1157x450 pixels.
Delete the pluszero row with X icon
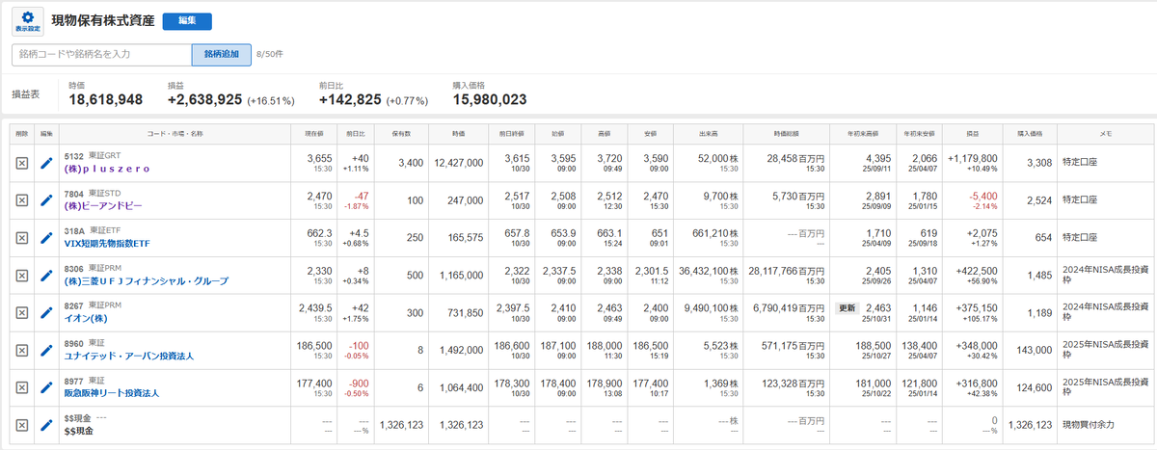coord(22,163)
